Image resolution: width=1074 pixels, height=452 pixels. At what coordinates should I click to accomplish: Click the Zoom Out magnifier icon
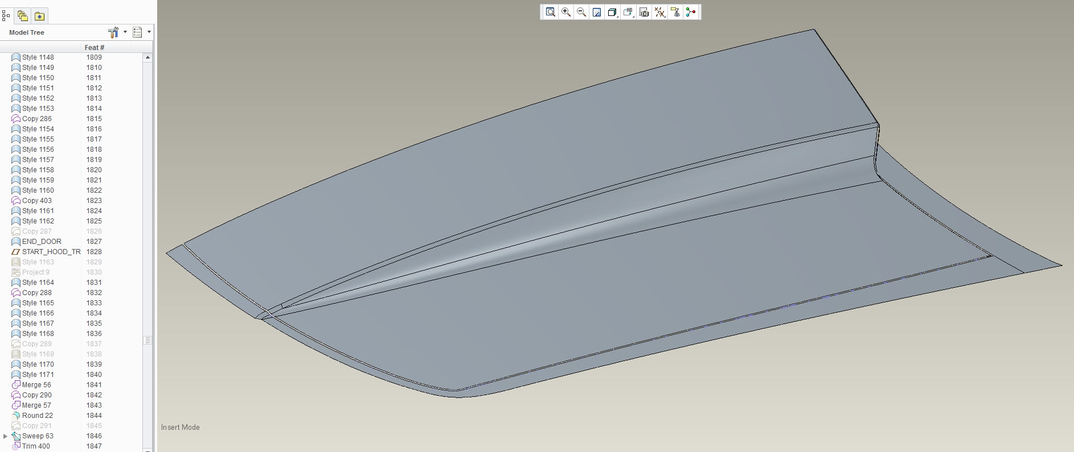point(581,12)
